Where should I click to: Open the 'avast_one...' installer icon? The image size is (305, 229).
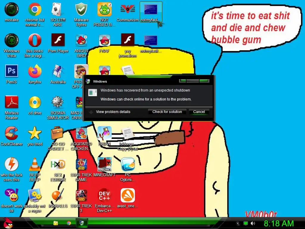tap(127, 198)
